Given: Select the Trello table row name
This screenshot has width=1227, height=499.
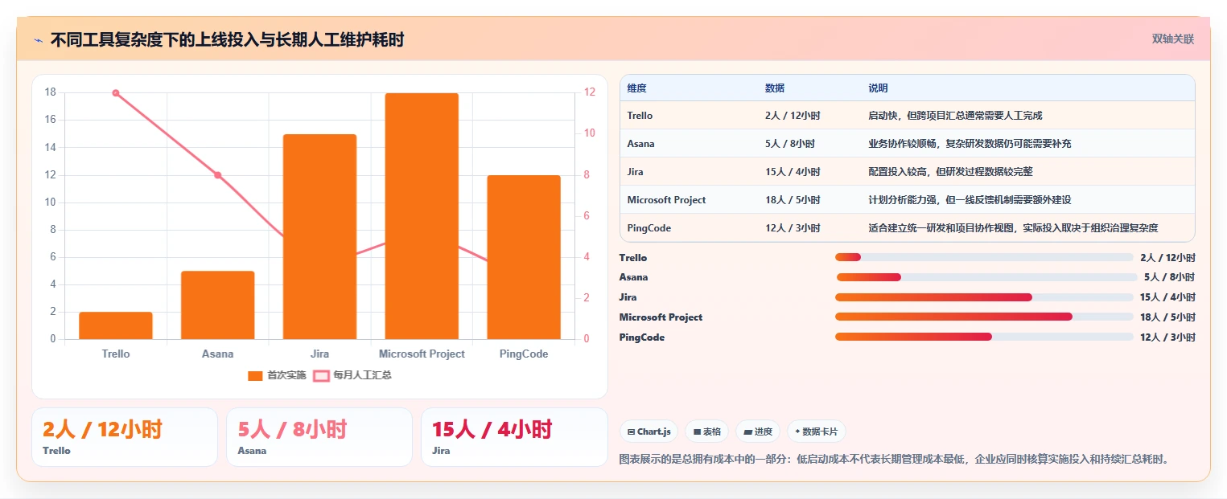Looking at the screenshot, I should (640, 116).
